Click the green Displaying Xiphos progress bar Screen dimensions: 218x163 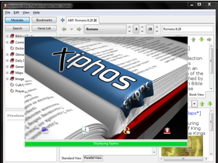(x=106, y=143)
